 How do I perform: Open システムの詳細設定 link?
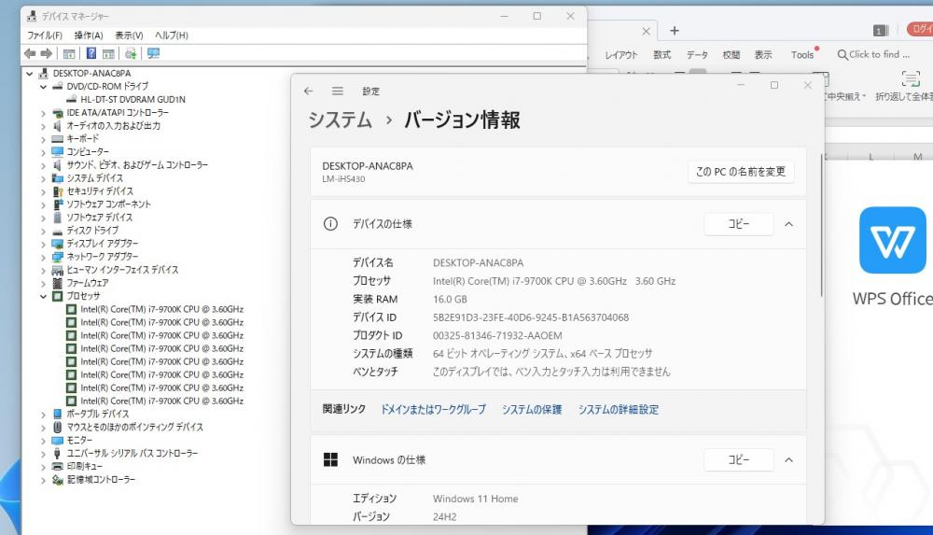[619, 409]
